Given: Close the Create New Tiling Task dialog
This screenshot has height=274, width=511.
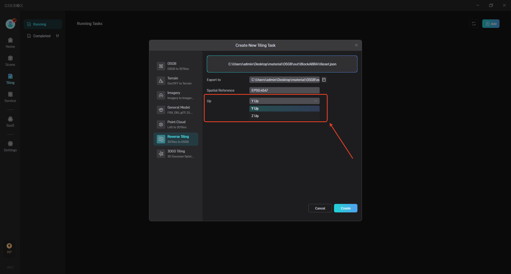Looking at the screenshot, I should pos(356,45).
